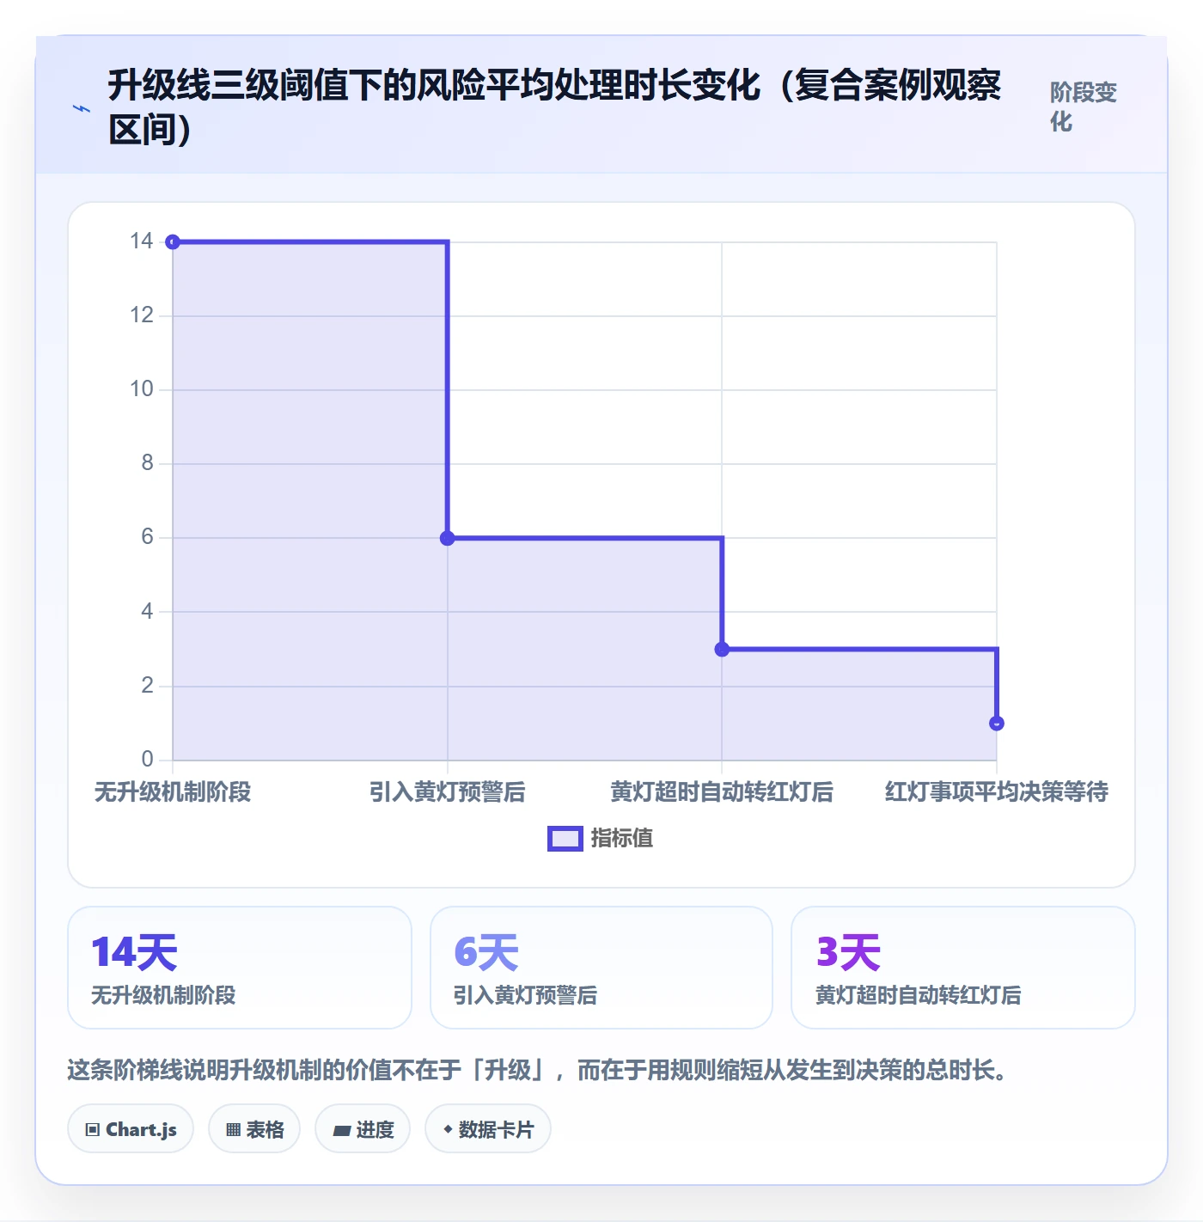Click the 阶段变化 badge in the header
The width and height of the screenshot is (1203, 1222).
(1084, 107)
